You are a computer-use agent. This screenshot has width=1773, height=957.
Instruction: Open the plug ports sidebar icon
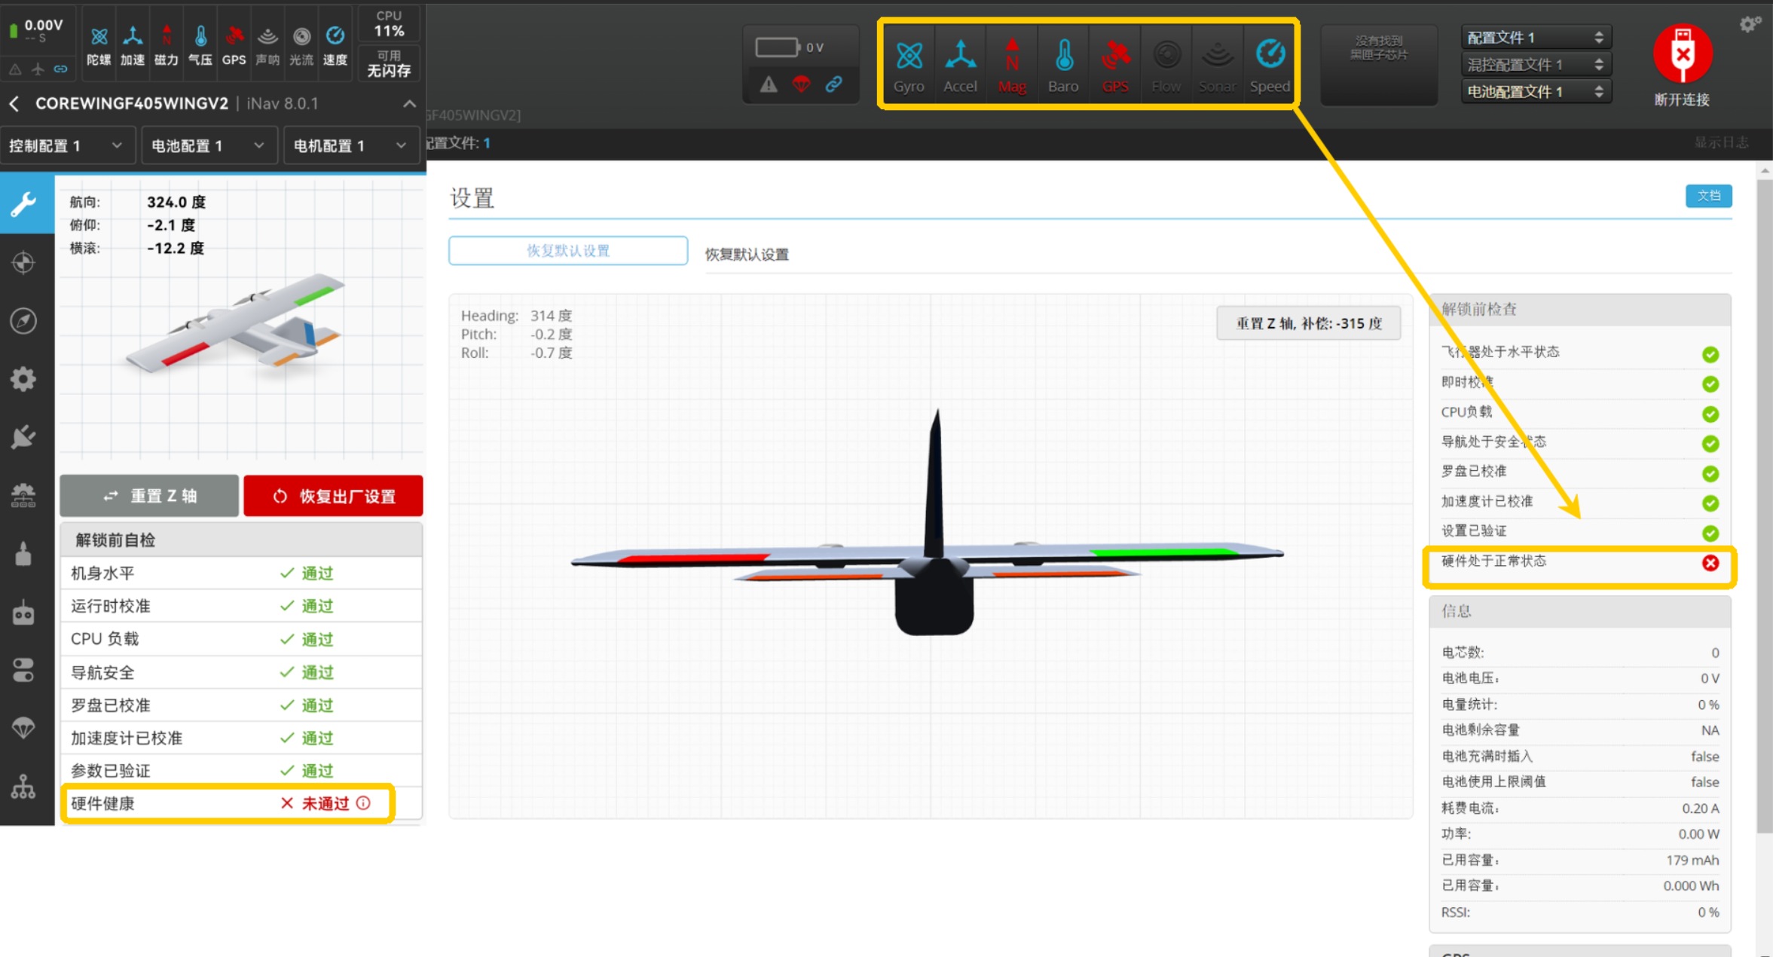[x=24, y=437]
